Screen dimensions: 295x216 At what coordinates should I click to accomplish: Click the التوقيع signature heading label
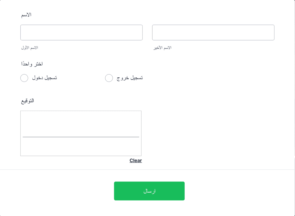pyautogui.click(x=28, y=101)
